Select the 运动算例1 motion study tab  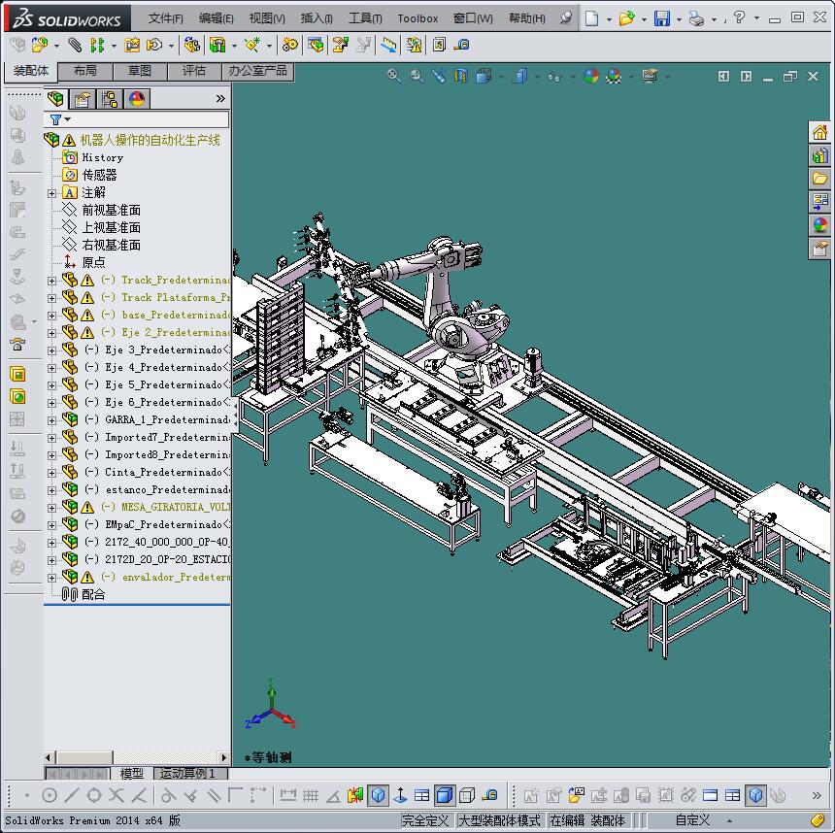(x=190, y=773)
